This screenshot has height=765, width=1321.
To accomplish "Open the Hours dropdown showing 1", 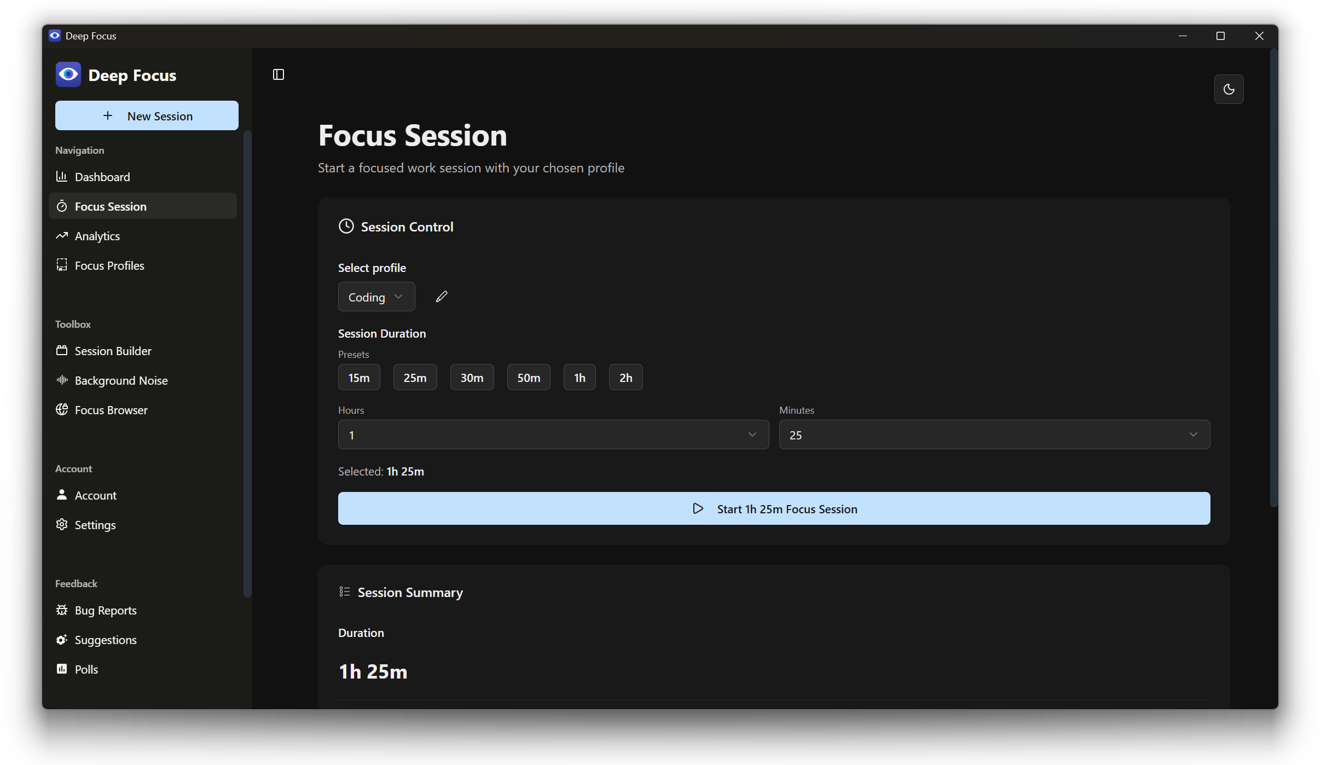I will 553,434.
